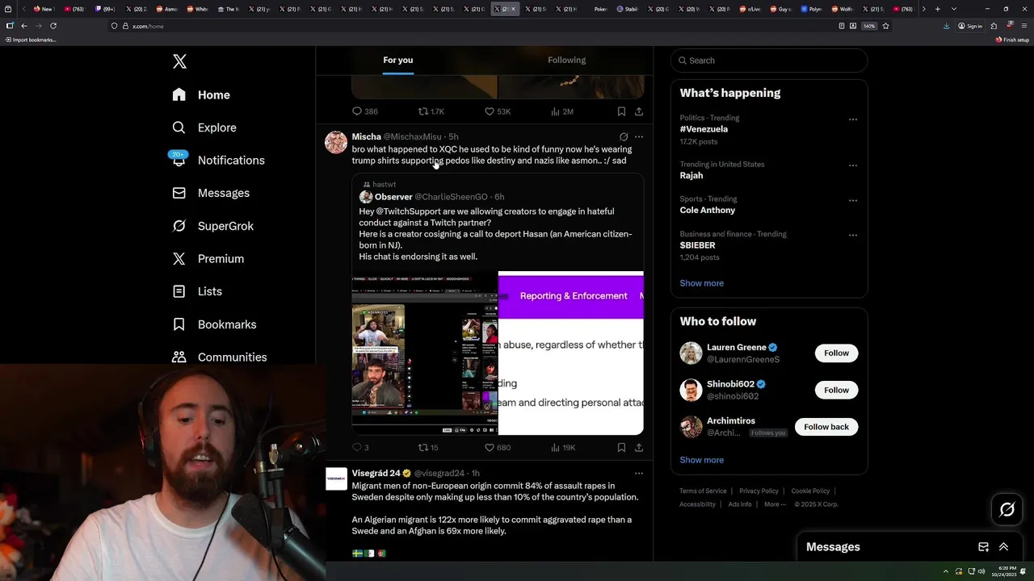Go back in the browser

click(x=24, y=26)
